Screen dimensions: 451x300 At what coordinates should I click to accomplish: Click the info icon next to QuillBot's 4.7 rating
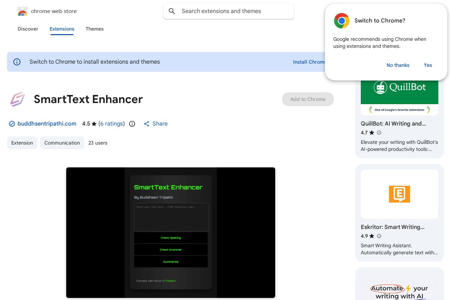379,133
